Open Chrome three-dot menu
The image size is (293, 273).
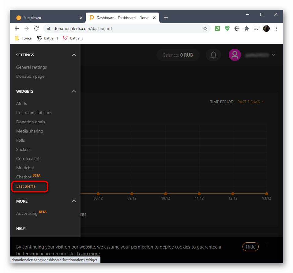pos(276,28)
